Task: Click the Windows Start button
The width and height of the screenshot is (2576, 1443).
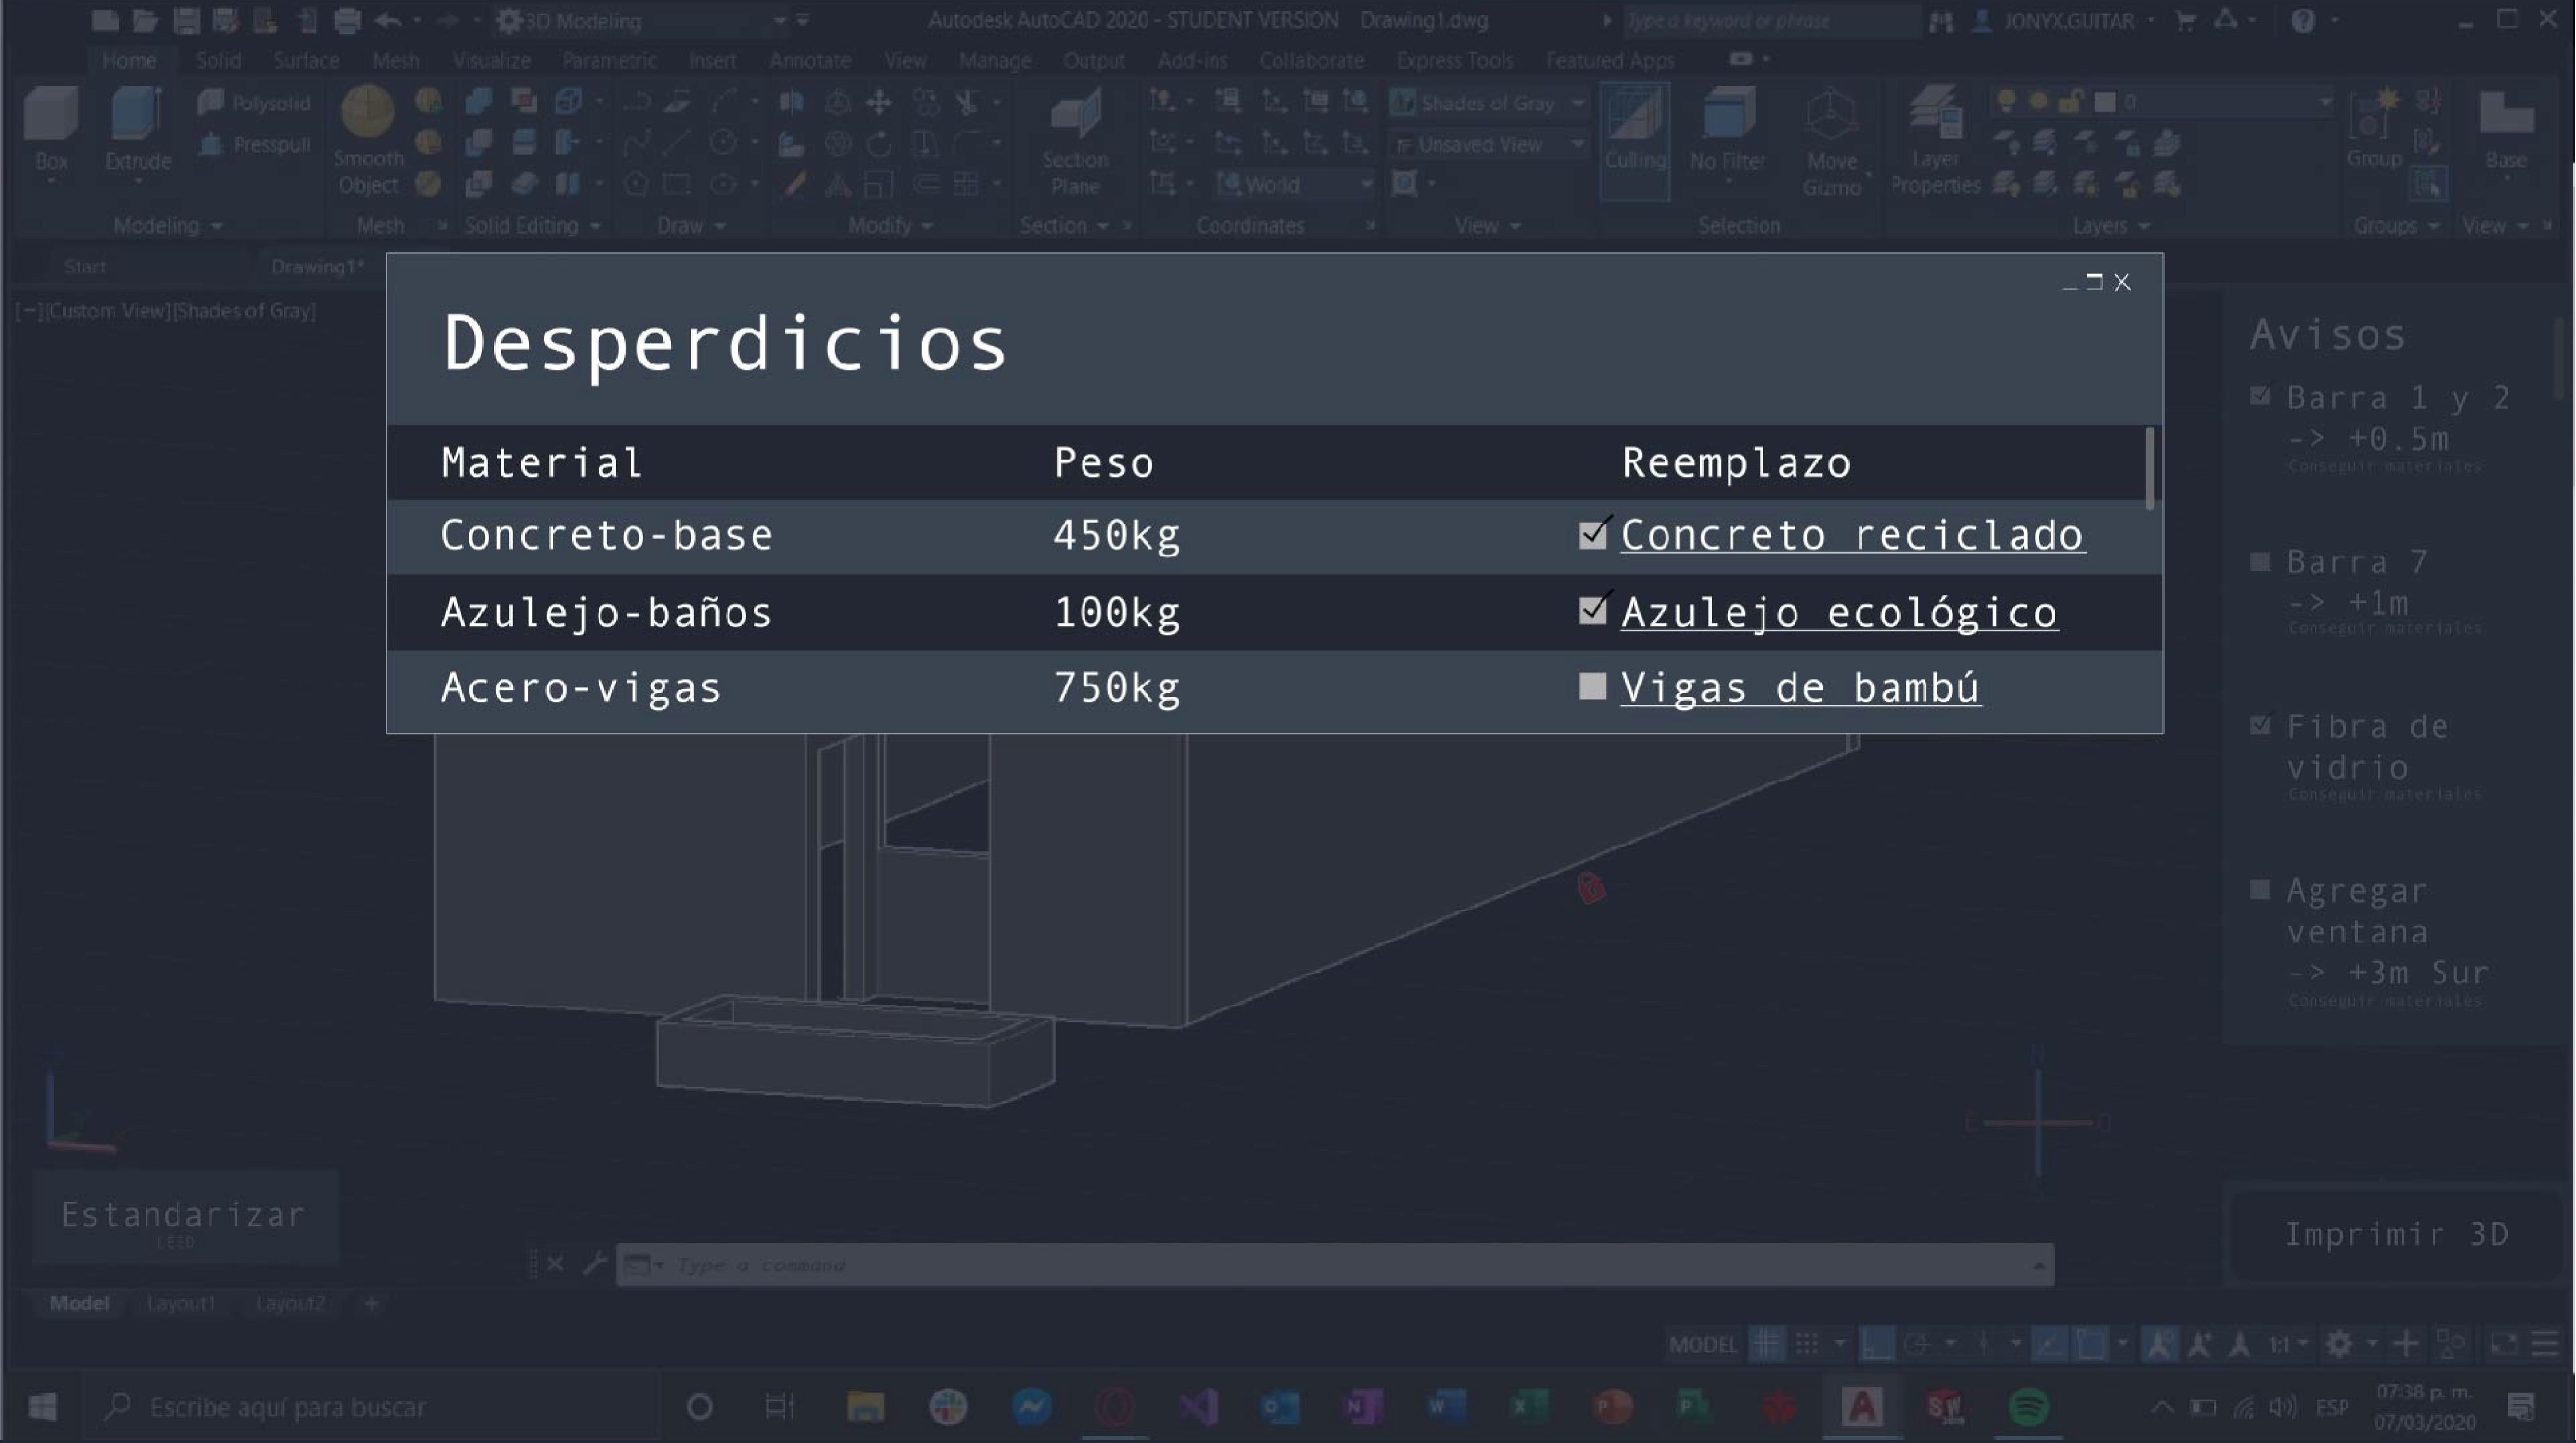Action: 42,1407
